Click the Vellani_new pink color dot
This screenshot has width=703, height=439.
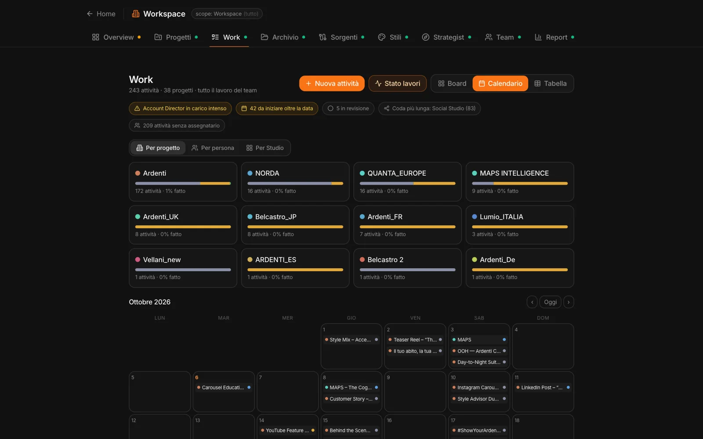(138, 260)
